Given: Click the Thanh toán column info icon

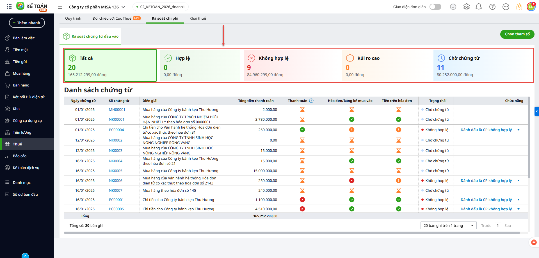Looking at the screenshot, I should [311, 101].
